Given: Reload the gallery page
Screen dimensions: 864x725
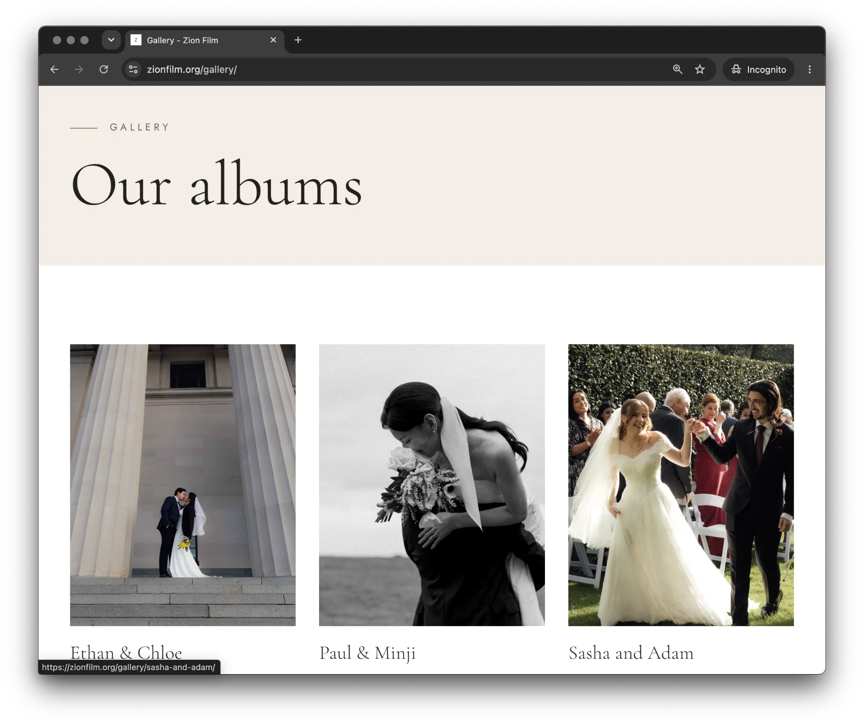Looking at the screenshot, I should click(x=103, y=69).
